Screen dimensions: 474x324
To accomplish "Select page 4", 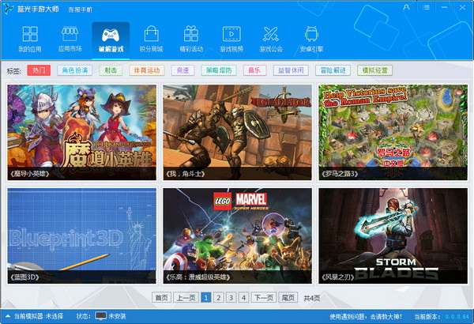I will 243,298.
